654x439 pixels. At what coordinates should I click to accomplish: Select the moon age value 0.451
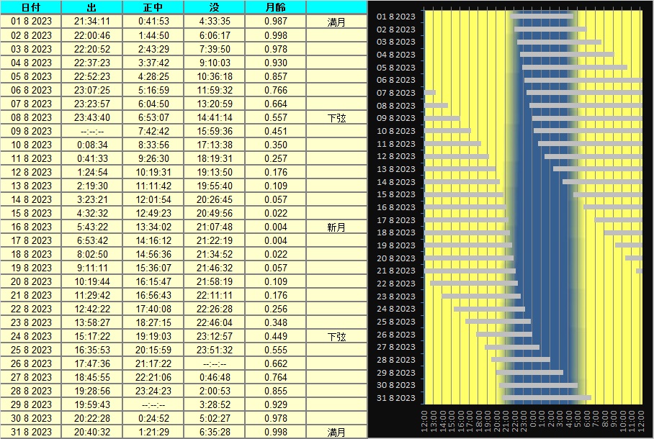point(275,131)
